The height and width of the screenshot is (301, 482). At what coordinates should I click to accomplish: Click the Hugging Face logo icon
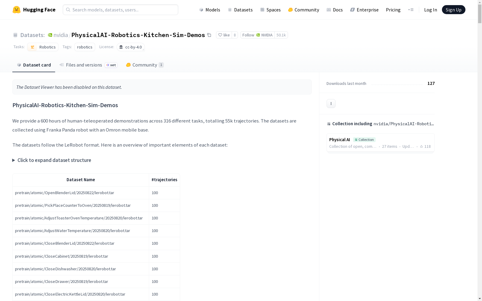pos(17,10)
